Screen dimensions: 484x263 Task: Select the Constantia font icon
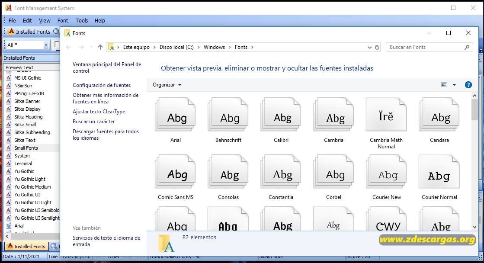coord(281,172)
